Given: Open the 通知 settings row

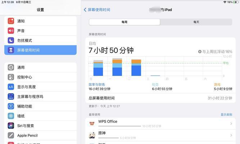Looking at the screenshot, I should point(40,21).
